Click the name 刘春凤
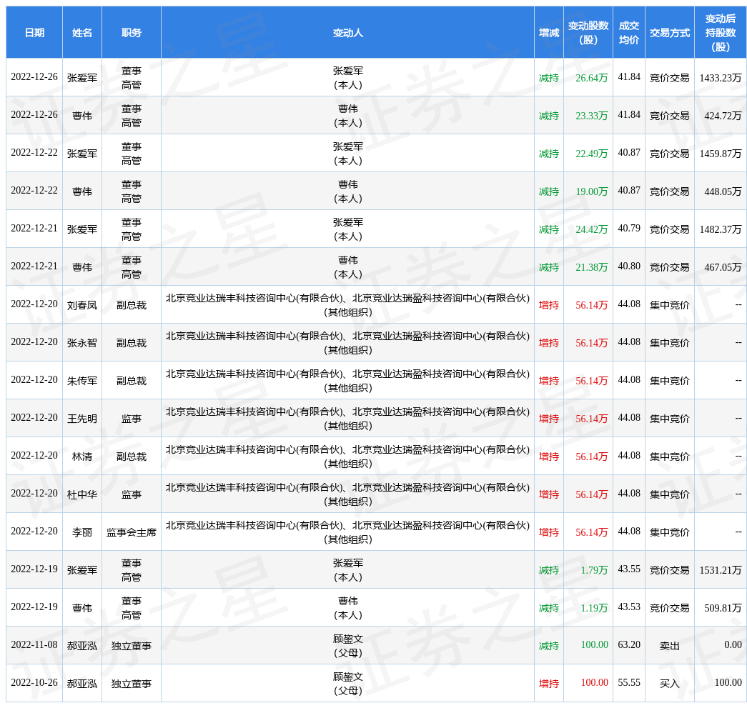The image size is (747, 708). click(x=82, y=305)
